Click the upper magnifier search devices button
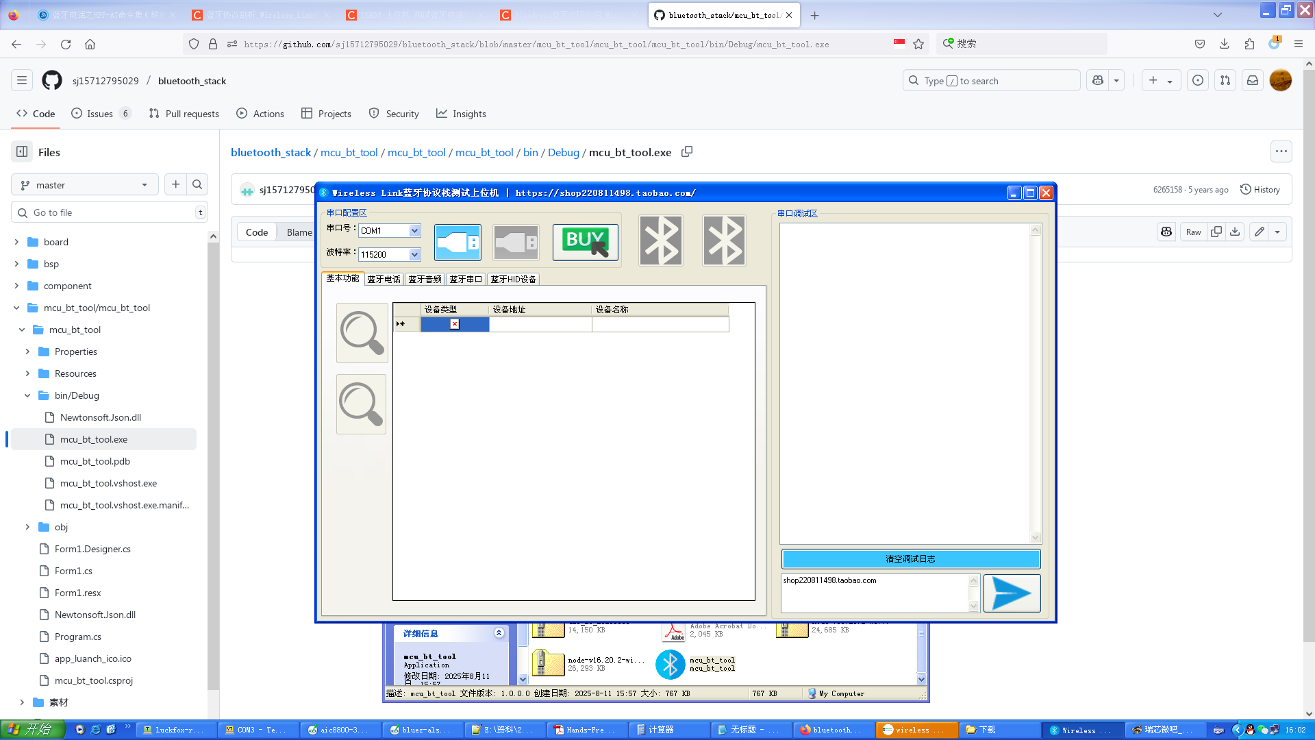 (x=362, y=333)
